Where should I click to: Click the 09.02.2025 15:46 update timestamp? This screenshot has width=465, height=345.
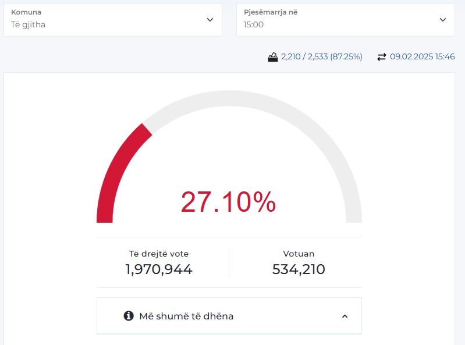coord(422,57)
